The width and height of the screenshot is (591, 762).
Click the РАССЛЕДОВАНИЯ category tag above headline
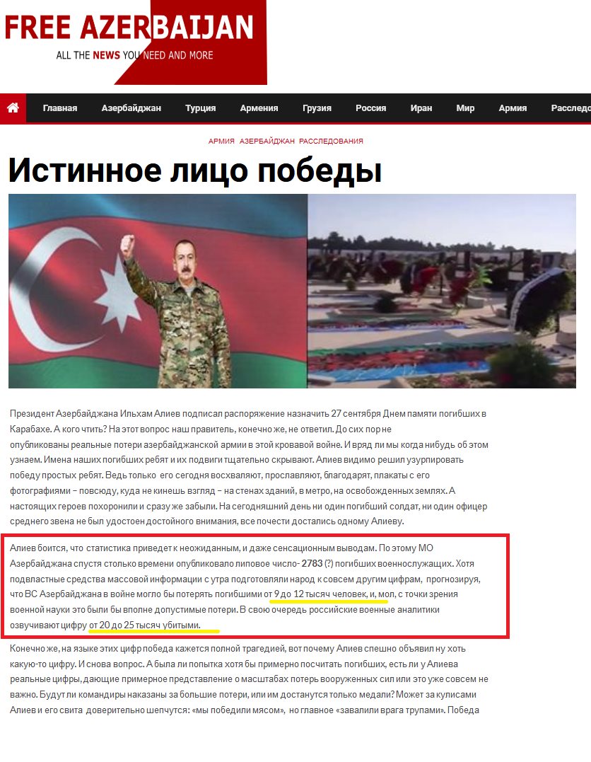331,141
